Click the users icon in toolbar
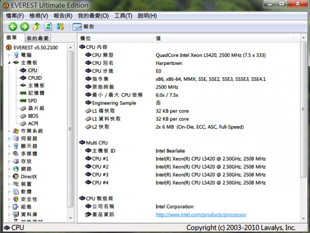310x233 pixels. pos(60,27)
